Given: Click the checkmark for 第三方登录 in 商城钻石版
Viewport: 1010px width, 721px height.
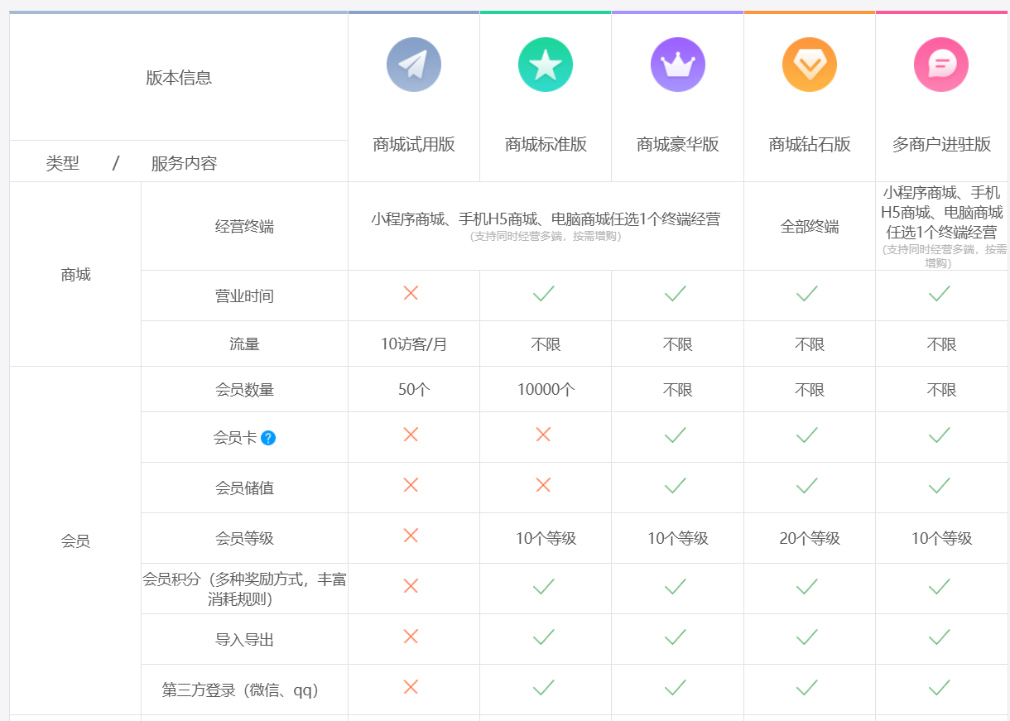Looking at the screenshot, I should click(807, 687).
